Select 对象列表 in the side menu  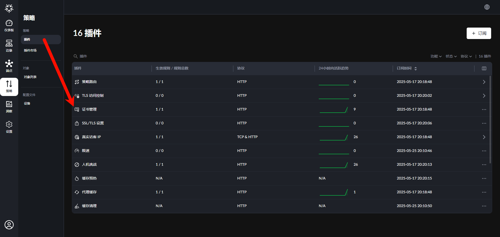coord(30,77)
